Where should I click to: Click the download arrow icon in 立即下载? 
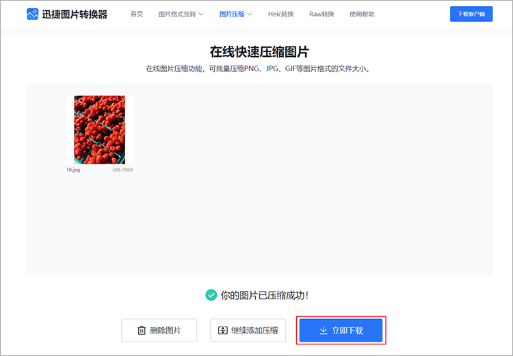coord(324,330)
